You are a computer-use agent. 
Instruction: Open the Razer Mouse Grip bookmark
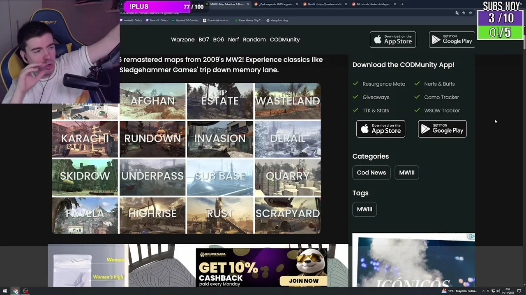click(x=249, y=20)
